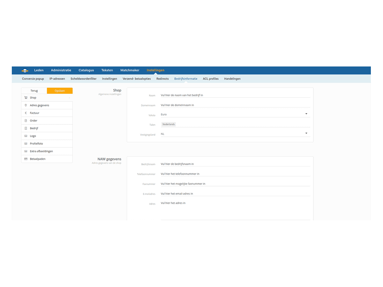Click into the Telefoonnummer input field
The width and height of the screenshot is (383, 287).
pyautogui.click(x=235, y=174)
